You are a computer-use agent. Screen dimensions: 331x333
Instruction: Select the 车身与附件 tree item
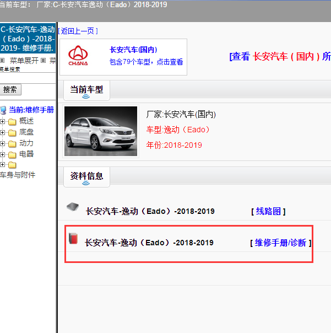pos(18,175)
